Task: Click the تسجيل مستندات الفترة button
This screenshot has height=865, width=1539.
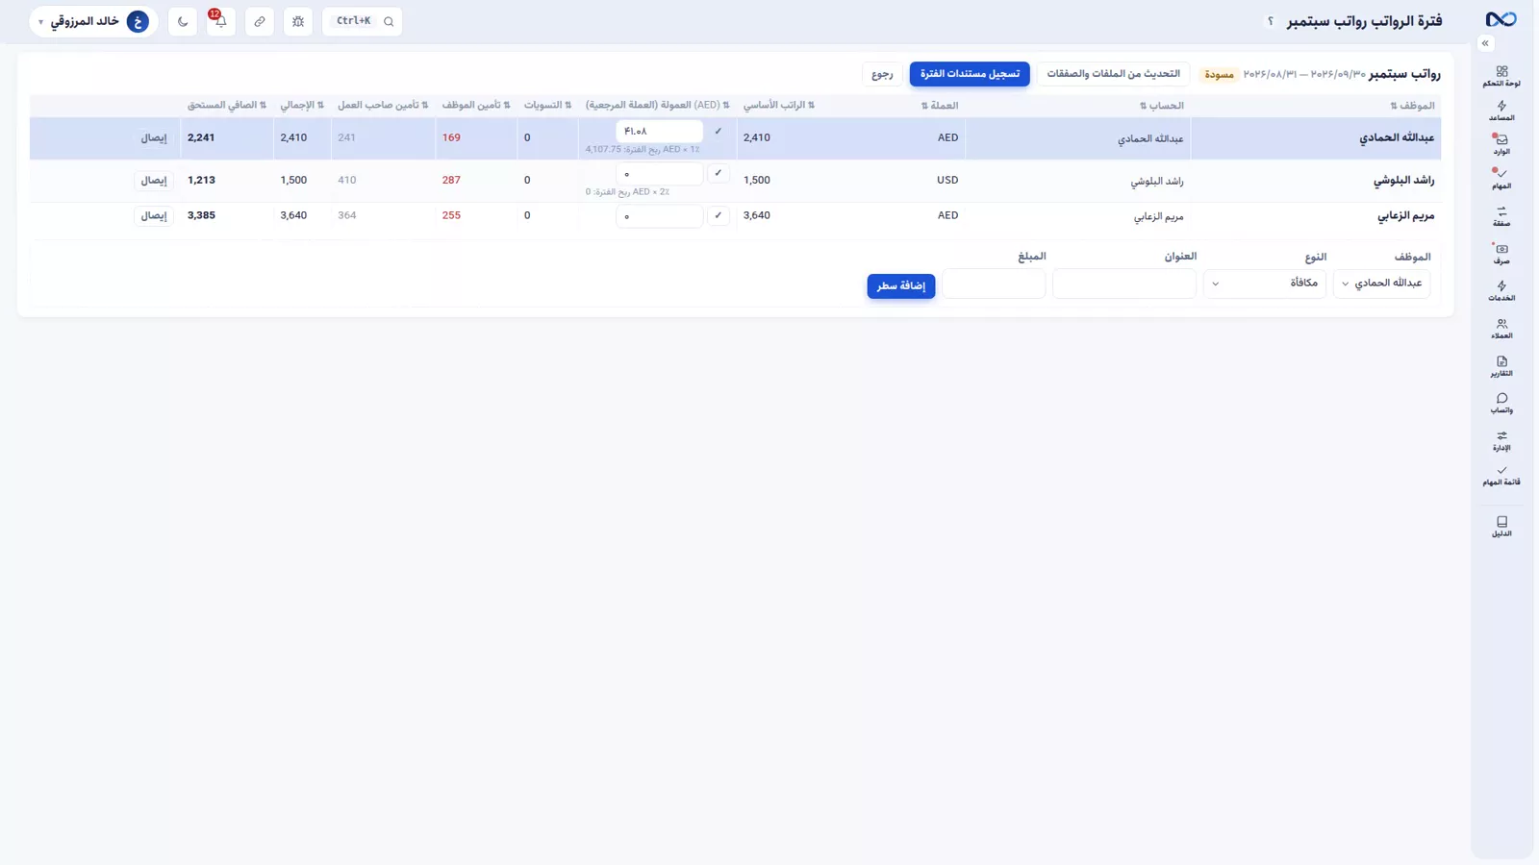Action: click(x=970, y=74)
